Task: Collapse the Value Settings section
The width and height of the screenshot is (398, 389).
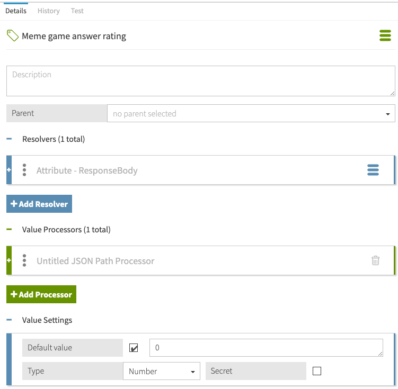Action: pos(10,320)
